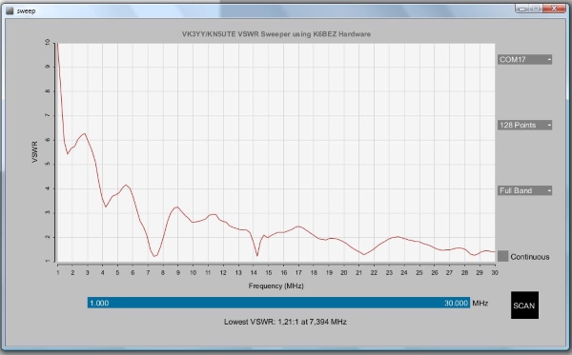Open the Full Band range dropdown
This screenshot has width=572, height=355.
524,190
